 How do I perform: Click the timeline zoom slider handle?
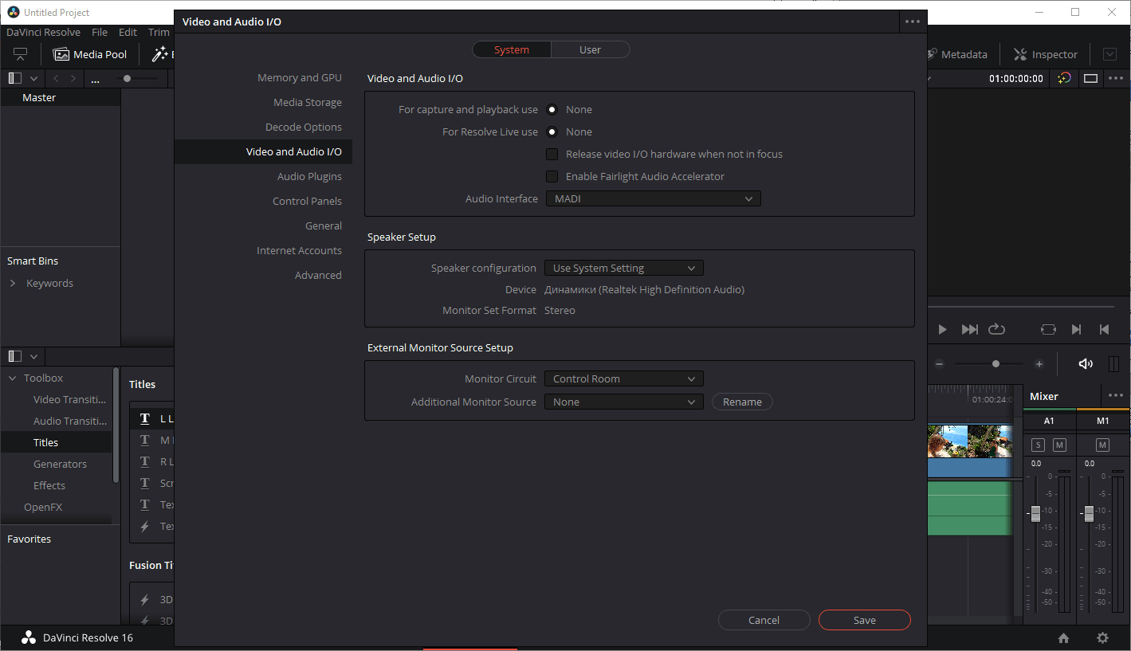coord(996,364)
